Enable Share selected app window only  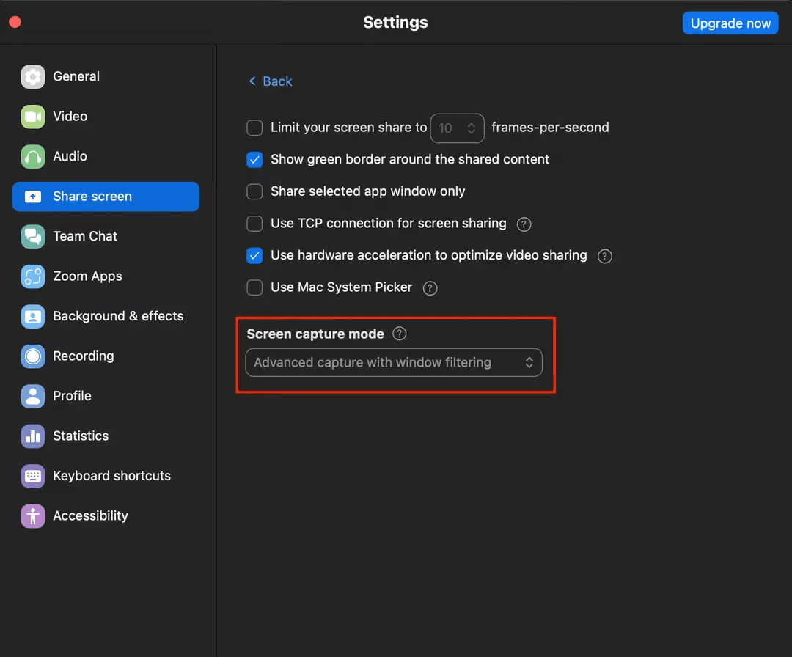[254, 191]
